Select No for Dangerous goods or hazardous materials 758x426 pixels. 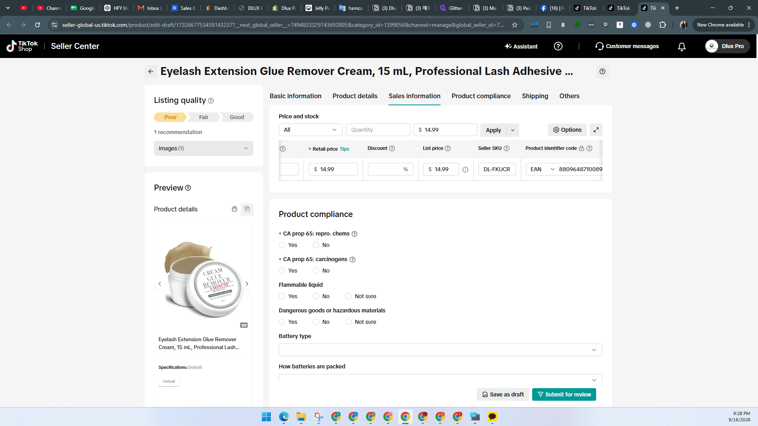pyautogui.click(x=316, y=322)
